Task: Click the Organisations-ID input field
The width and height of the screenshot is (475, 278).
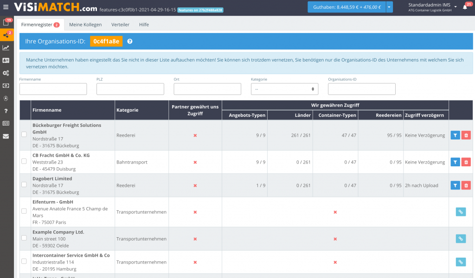Action: coord(362,89)
